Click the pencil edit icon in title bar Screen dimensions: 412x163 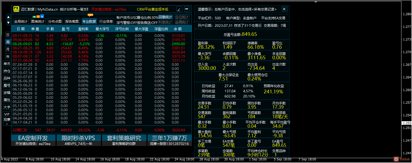[x=179, y=9]
